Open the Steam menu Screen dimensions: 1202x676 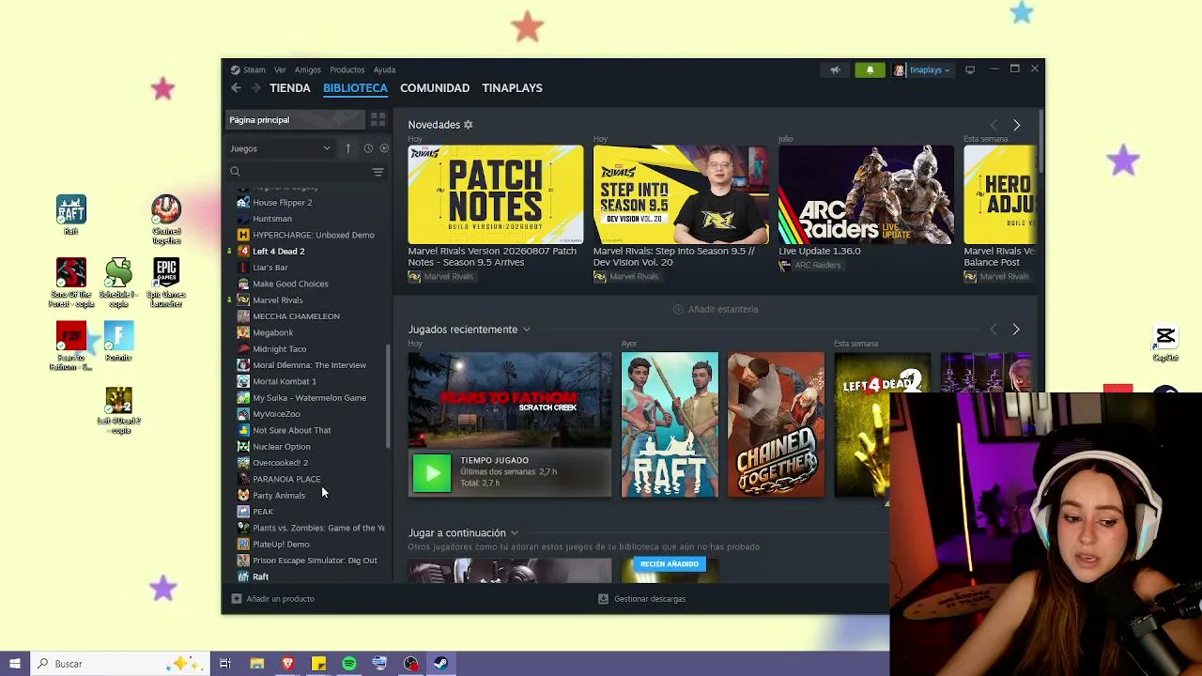click(249, 69)
